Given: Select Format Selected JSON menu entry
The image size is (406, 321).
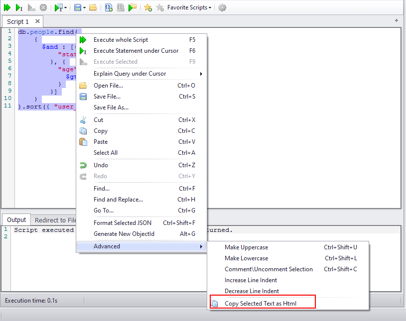Looking at the screenshot, I should 123,223.
